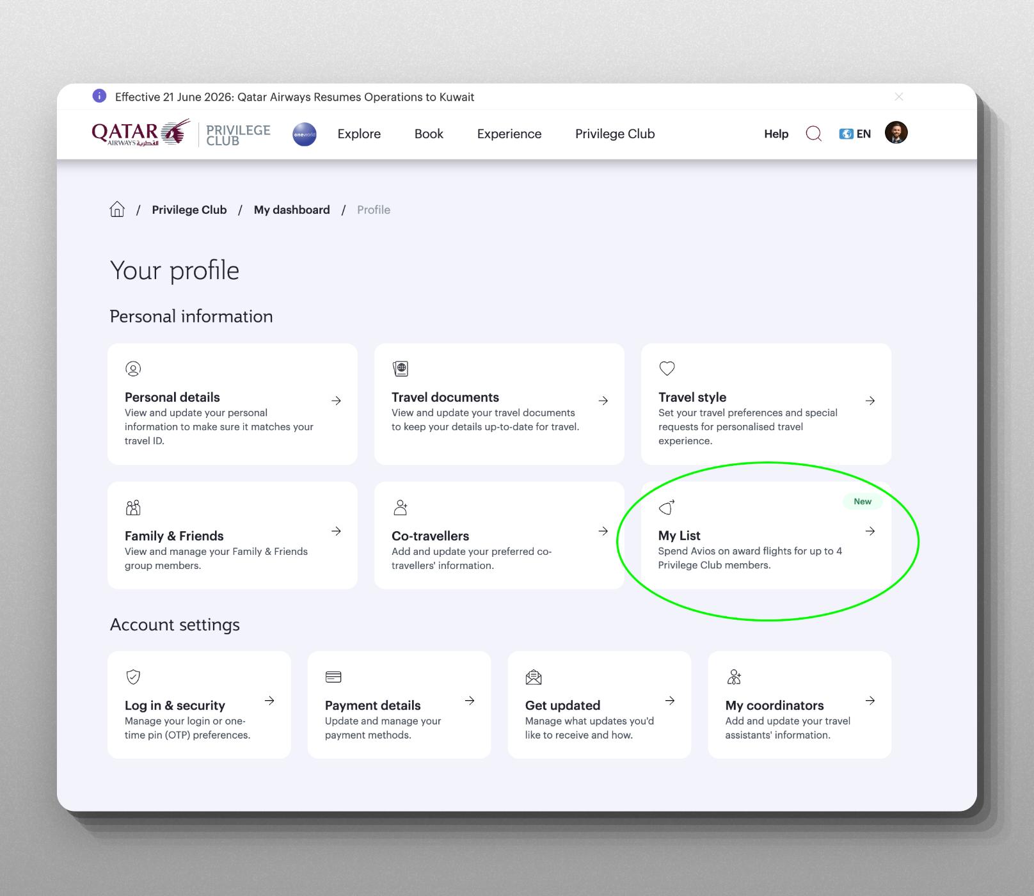
Task: Click 'Manage your login or one-time pin' text
Action: pyautogui.click(x=187, y=728)
